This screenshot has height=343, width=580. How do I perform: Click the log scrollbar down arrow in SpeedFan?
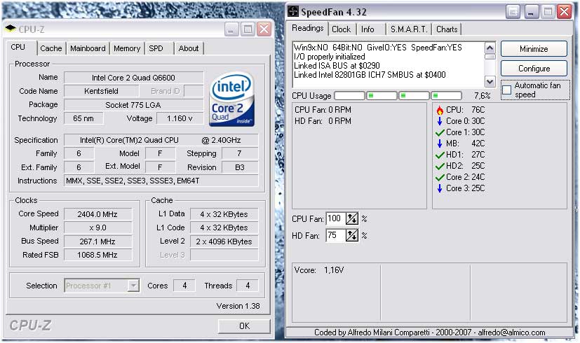[x=490, y=82]
